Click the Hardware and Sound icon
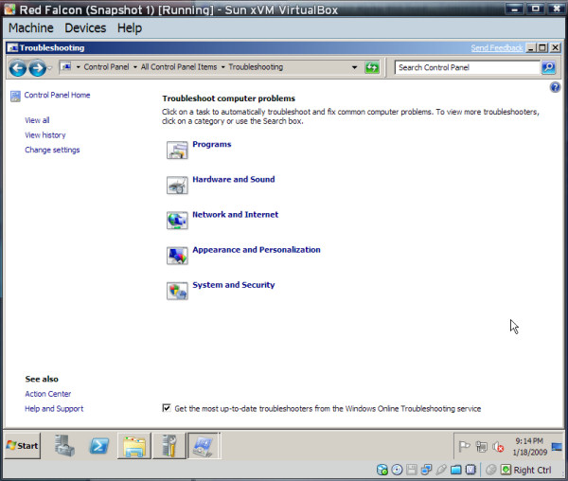This screenshot has width=568, height=481. [177, 185]
